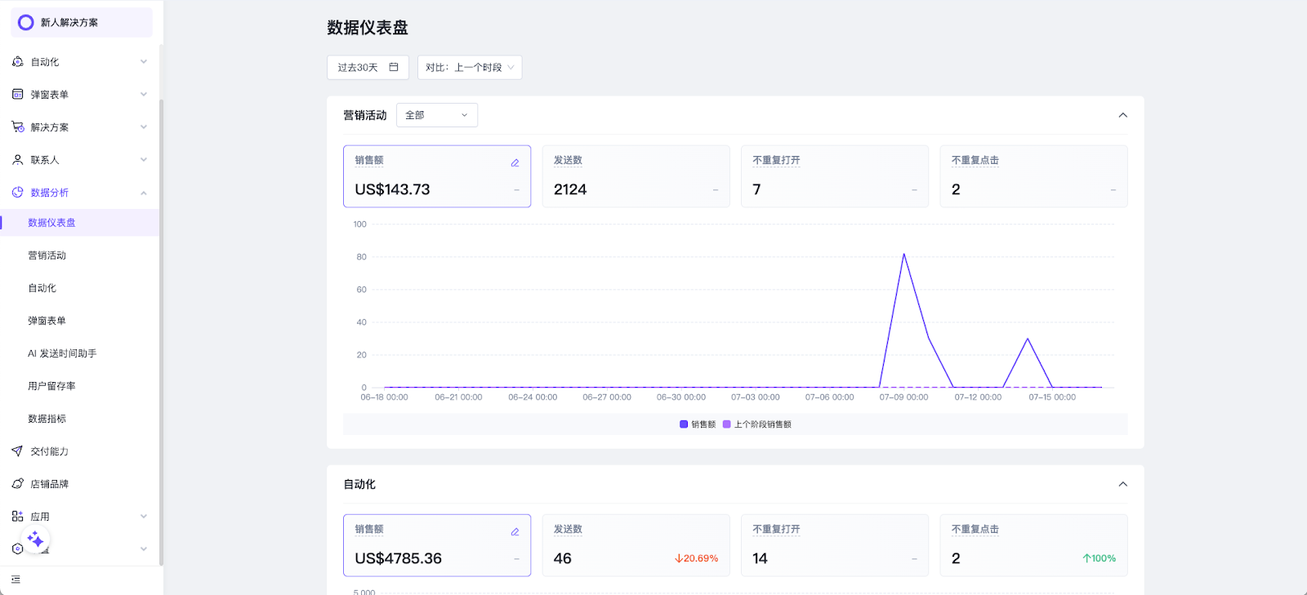This screenshot has width=1307, height=595.
Task: Collapse the 营销活动 section with chevron
Action: coord(1122,115)
